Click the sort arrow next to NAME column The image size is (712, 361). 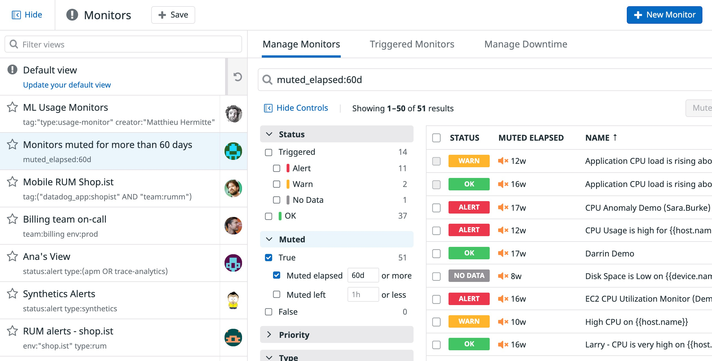coord(615,137)
